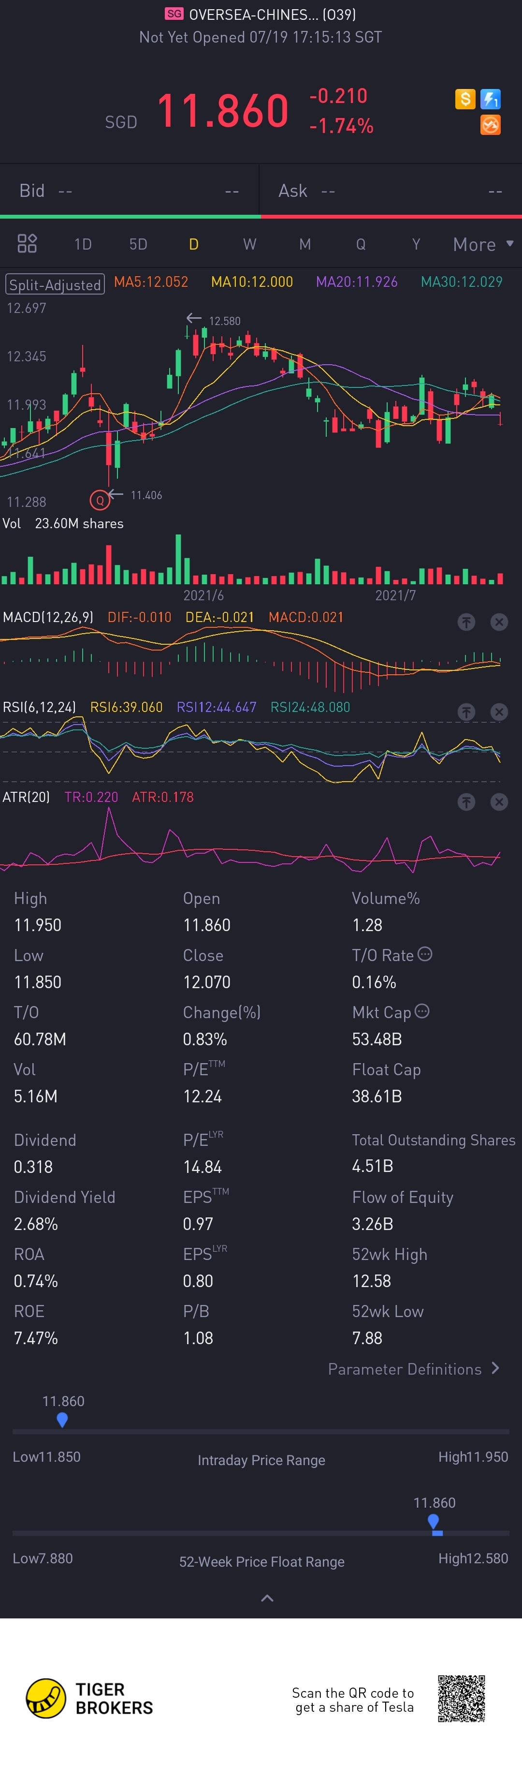Open Mkt Cap info icon
522x1779 pixels.
click(x=422, y=1011)
